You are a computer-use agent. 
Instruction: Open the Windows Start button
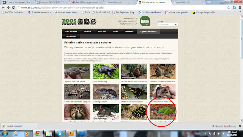tap(5, 134)
